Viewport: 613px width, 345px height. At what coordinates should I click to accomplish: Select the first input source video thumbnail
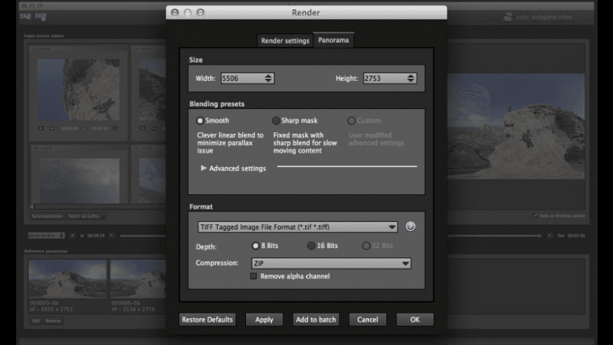point(78,90)
